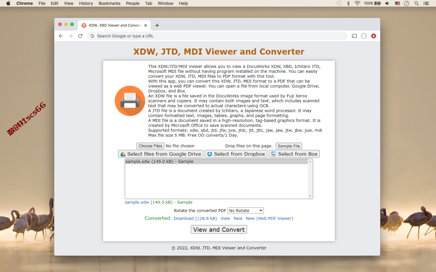Click the Bluetooth icon in menu bar
The image size is (436, 272).
[348, 3]
